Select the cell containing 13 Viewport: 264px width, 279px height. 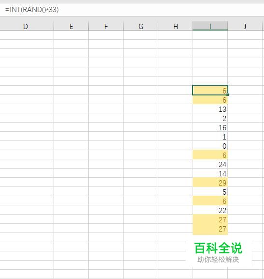tap(210, 109)
